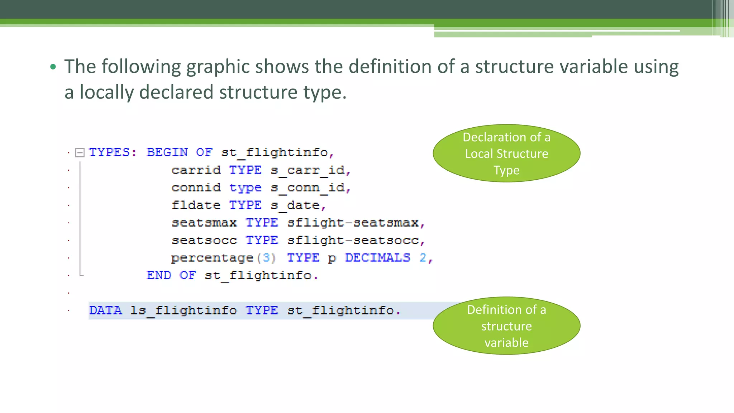Collapse the TYPES code block with the minus box

pos(80,153)
